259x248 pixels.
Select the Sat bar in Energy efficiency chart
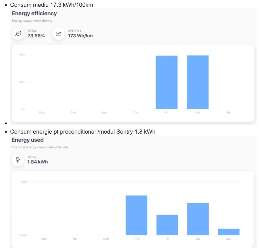[198, 82]
